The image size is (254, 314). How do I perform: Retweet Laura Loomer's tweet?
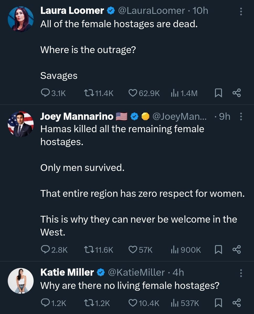point(98,93)
